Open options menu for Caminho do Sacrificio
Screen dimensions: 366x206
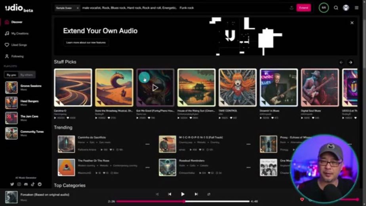(147, 144)
